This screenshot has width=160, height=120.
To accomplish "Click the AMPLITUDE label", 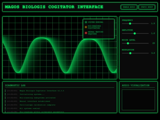I will tap(127, 30).
